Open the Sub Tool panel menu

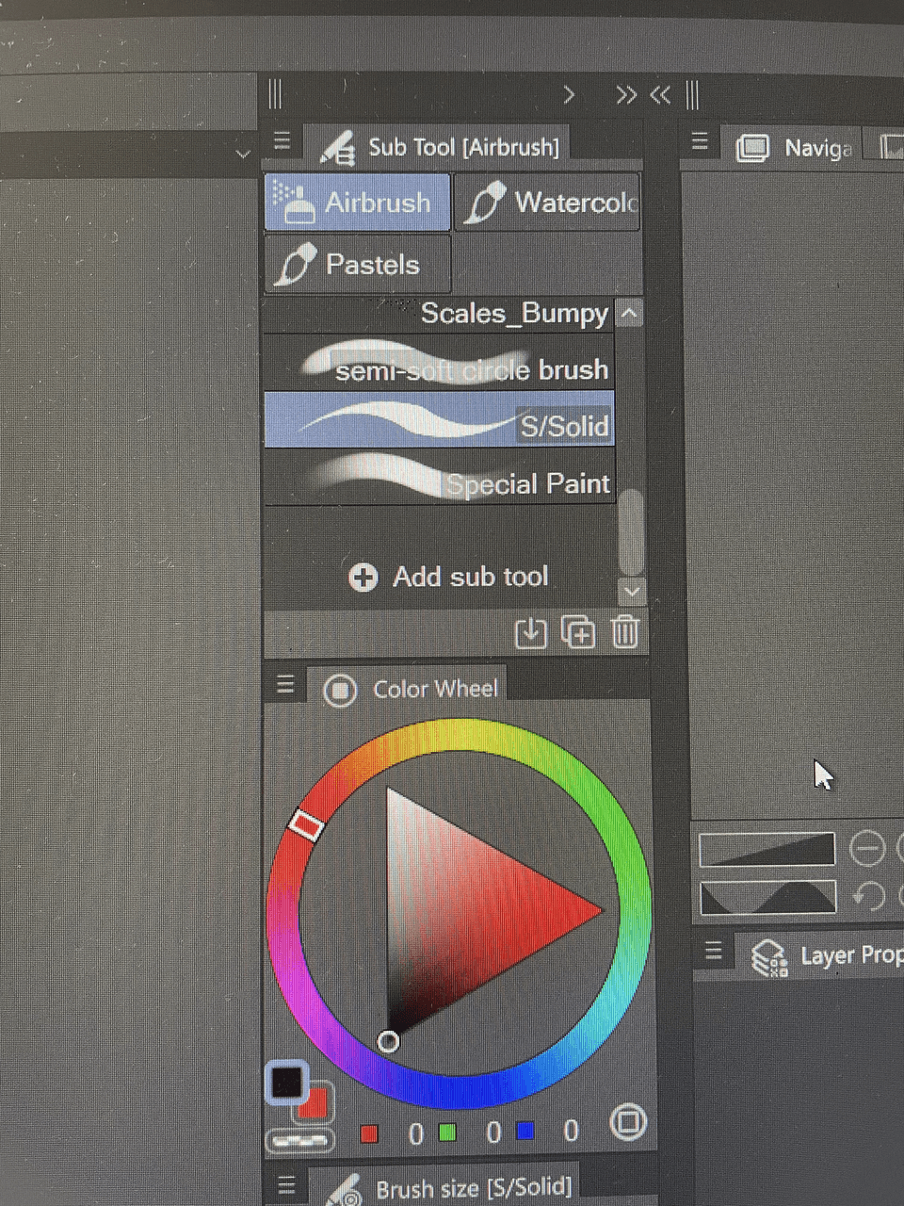pyautogui.click(x=282, y=141)
